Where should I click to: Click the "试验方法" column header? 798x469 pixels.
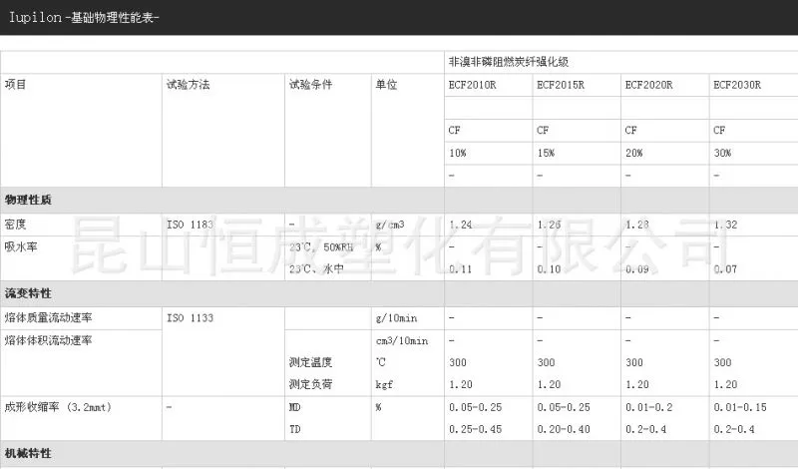point(189,85)
